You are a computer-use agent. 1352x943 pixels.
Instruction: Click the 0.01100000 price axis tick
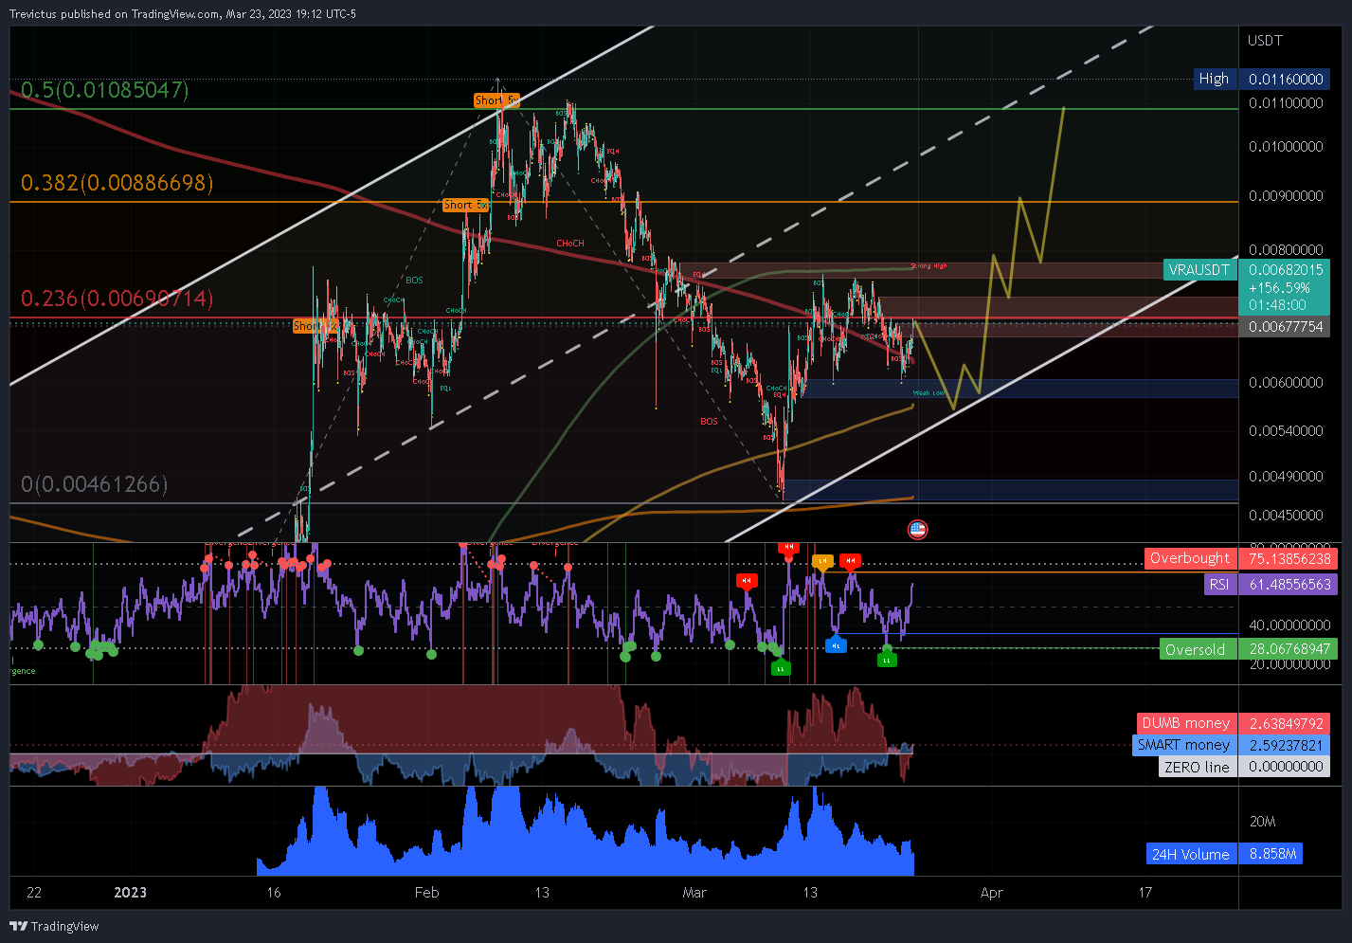[1286, 102]
